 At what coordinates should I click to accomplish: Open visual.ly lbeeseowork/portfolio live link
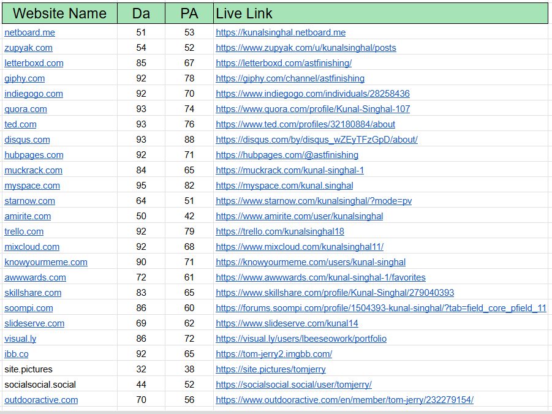[x=301, y=339]
